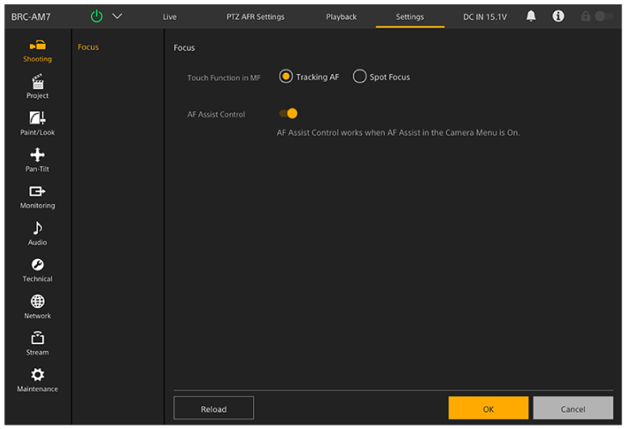
Task: Switch to the Live tab
Action: (x=170, y=17)
